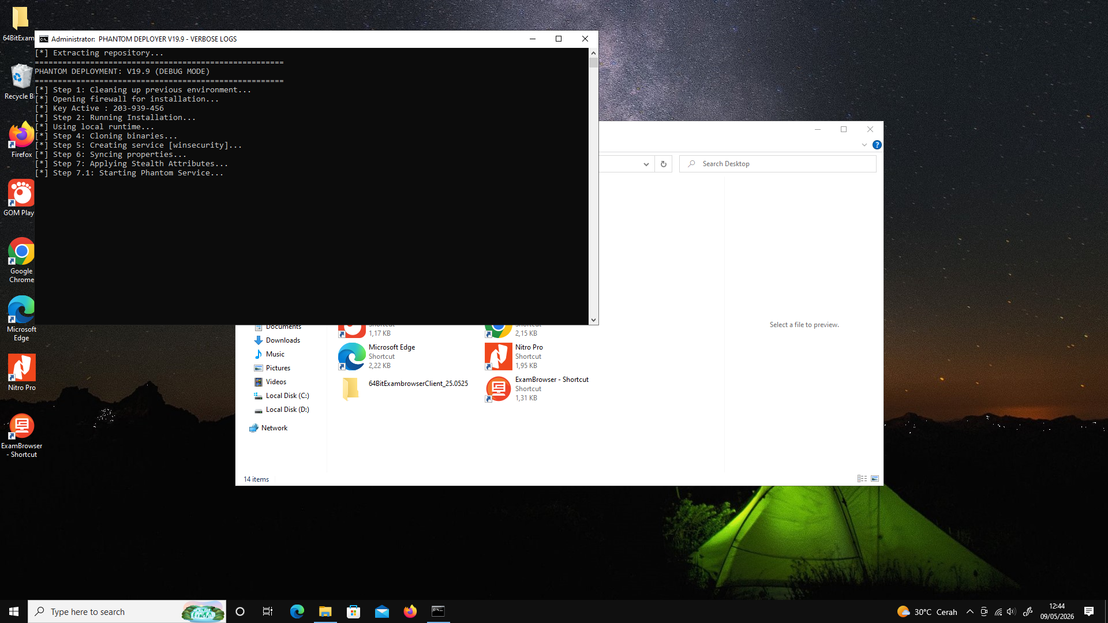Open the Google Chrome desktop icon

coord(21,260)
